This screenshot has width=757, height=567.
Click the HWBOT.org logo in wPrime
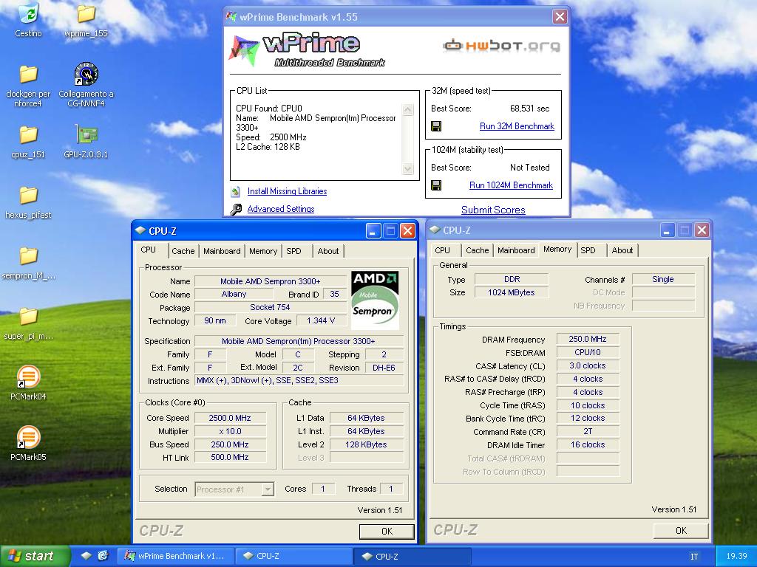click(502, 46)
